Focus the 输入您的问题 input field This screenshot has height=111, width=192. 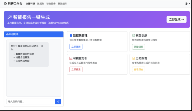click(x=31, y=101)
